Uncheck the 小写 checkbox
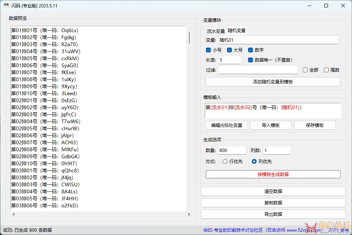 pyautogui.click(x=209, y=50)
